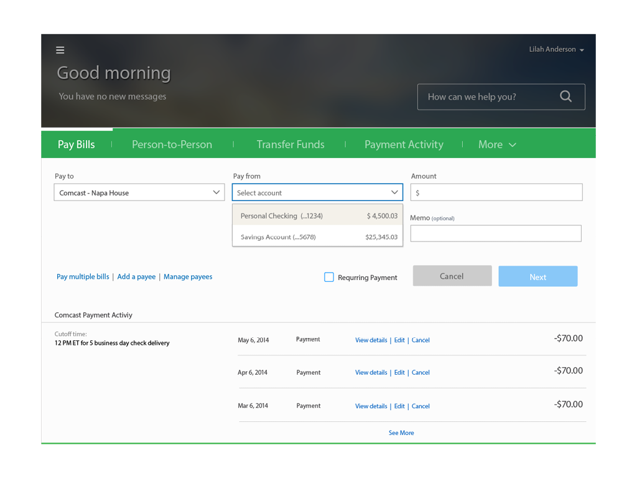This screenshot has height=478, width=637.
Task: Cancel the Apr 6, 2014 payment
Action: pos(421,372)
